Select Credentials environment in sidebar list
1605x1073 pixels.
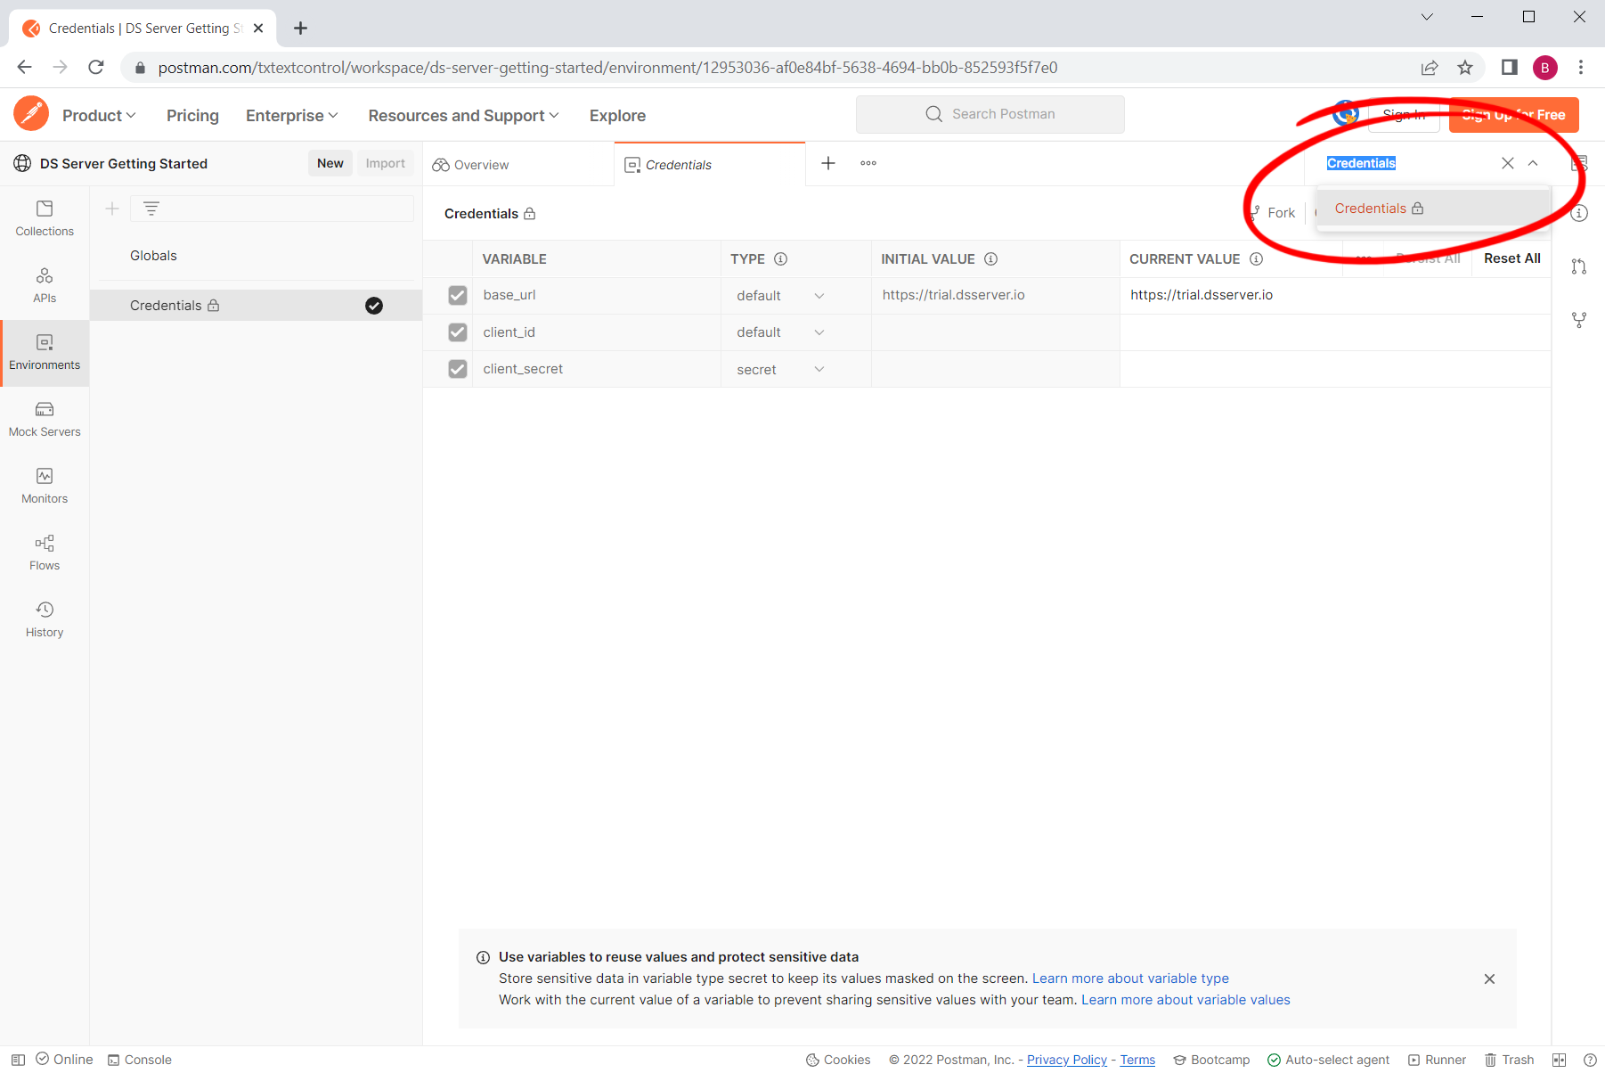coord(256,306)
